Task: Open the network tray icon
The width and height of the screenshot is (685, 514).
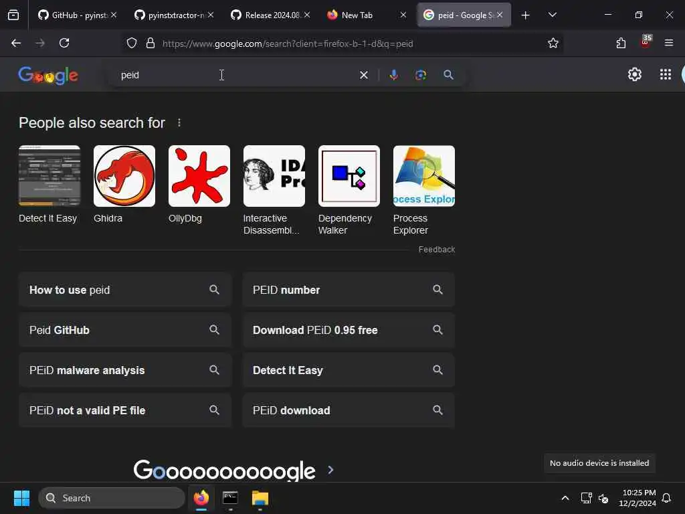Action: tap(586, 498)
